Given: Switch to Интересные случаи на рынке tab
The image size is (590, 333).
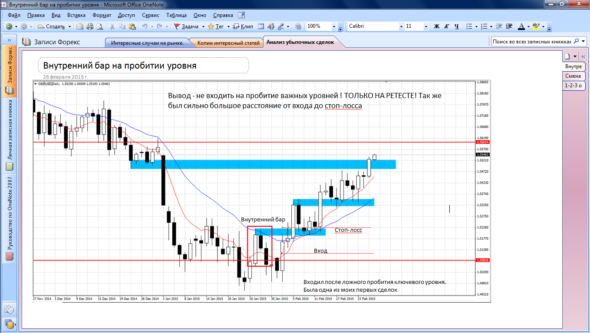Looking at the screenshot, I should pyautogui.click(x=147, y=43).
